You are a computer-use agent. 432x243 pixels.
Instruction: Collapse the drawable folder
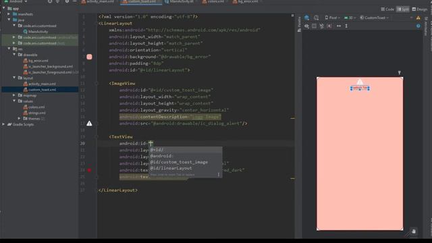pyautogui.click(x=14, y=55)
